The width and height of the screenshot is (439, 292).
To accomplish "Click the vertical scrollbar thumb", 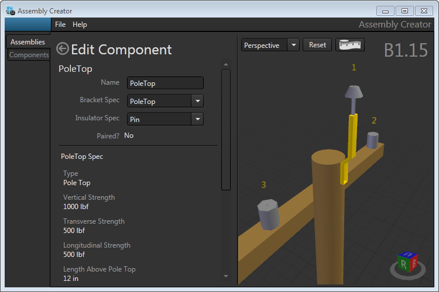I will 226,129.
